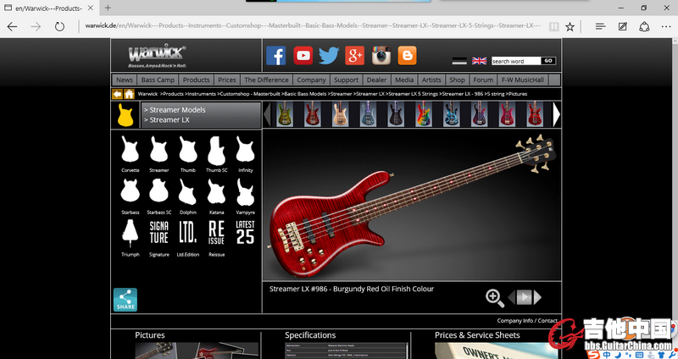Viewport: 678px width, 359px height.
Task: Go home using the breadcrumb house icon
Action: click(129, 94)
